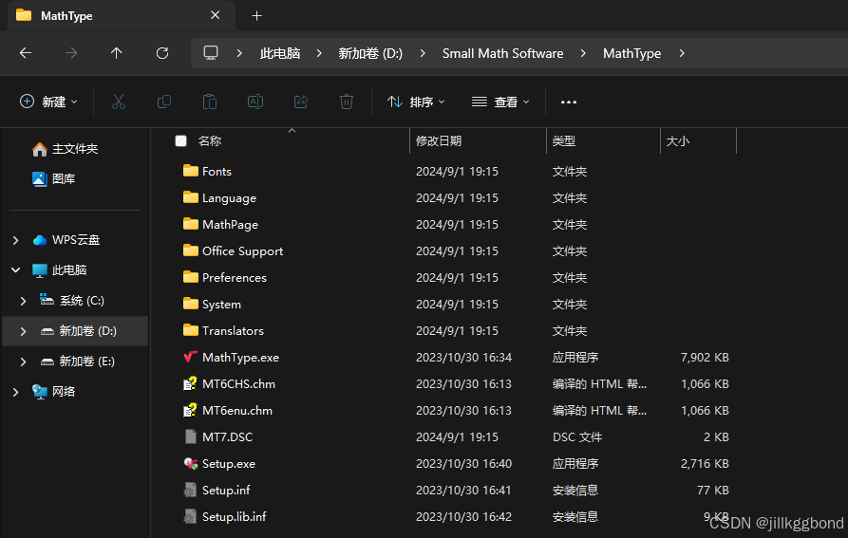The image size is (848, 538).
Task: Select 系统 (C:) in navigation pane
Action: pyautogui.click(x=82, y=301)
